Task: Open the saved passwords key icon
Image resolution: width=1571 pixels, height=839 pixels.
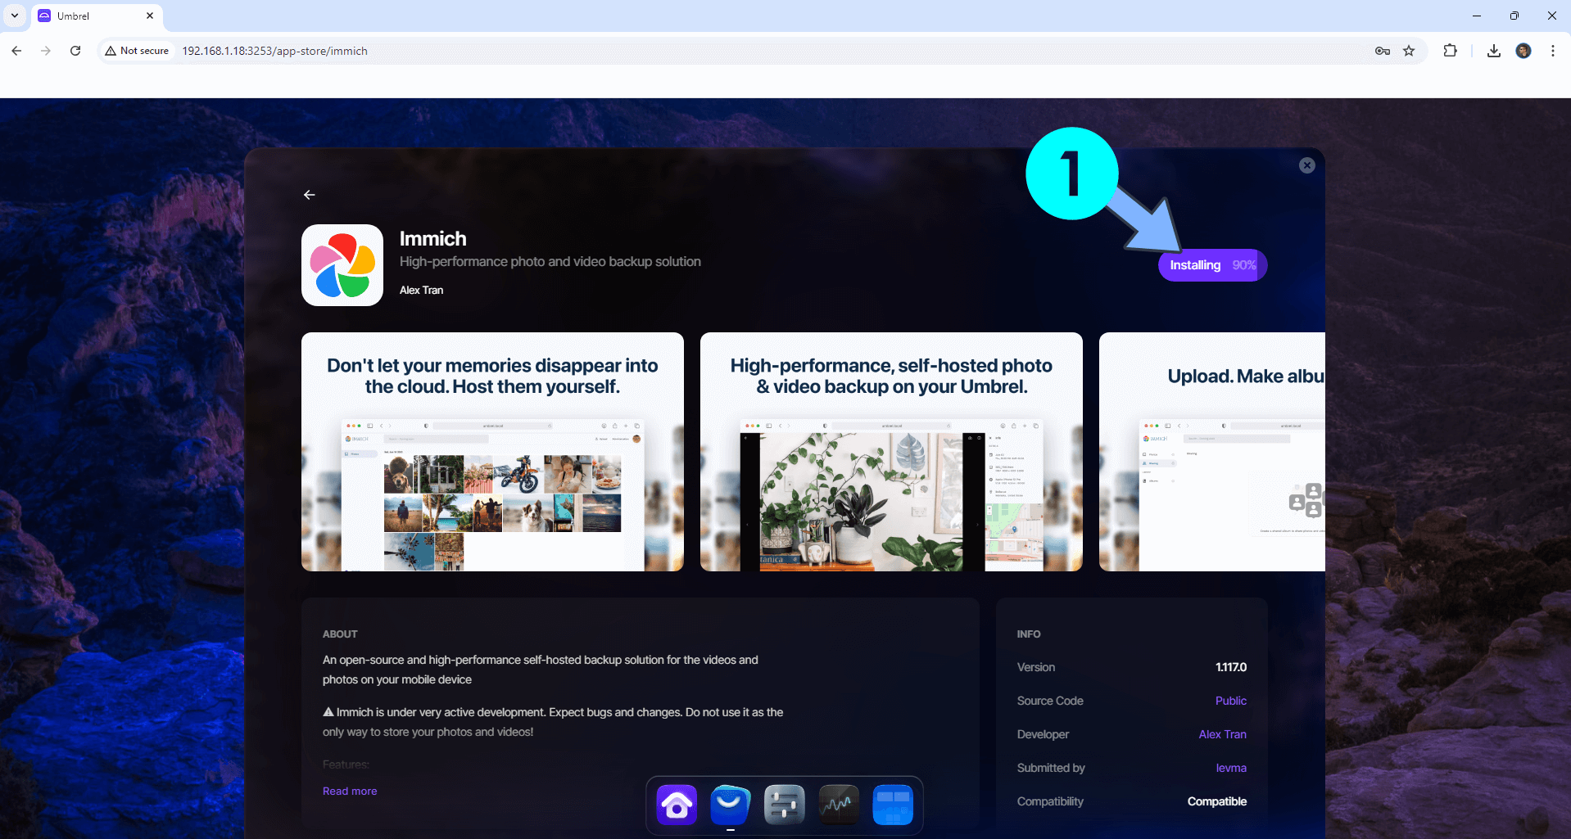Action: click(1383, 51)
